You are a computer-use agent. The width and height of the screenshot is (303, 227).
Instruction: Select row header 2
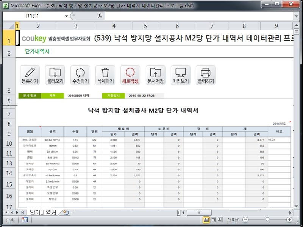point(9,52)
